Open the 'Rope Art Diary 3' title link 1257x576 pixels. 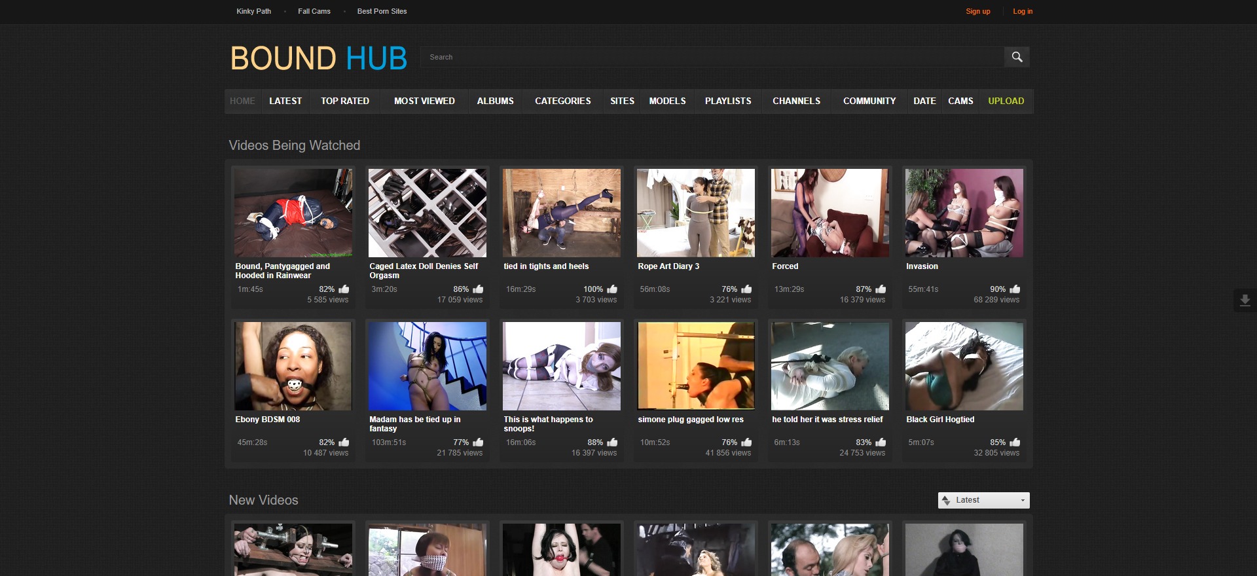[x=668, y=266]
